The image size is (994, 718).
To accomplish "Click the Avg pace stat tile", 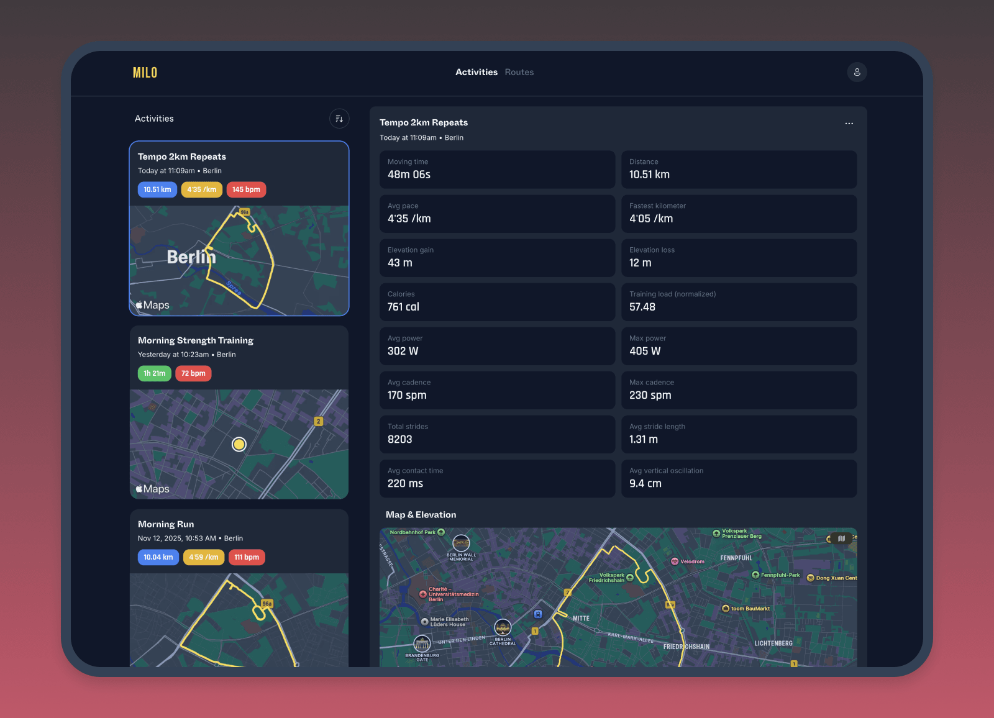I will click(x=497, y=214).
